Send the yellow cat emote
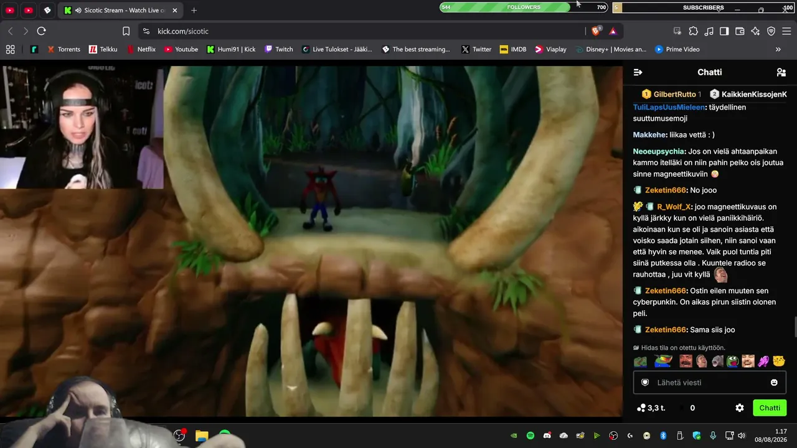Image resolution: width=797 pixels, height=448 pixels. (779, 362)
